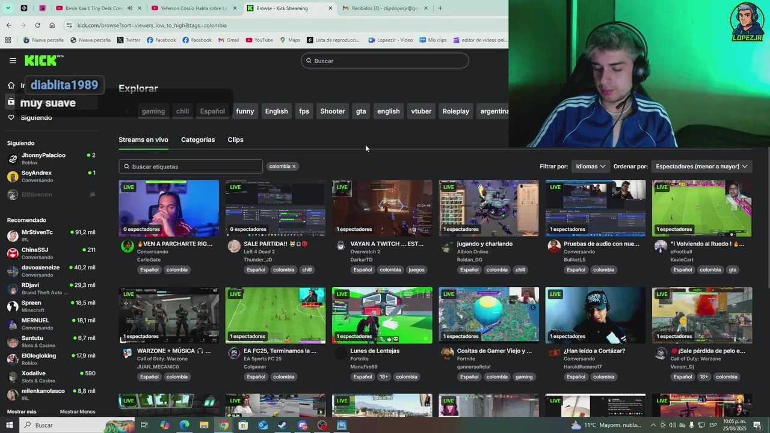Image resolution: width=770 pixels, height=433 pixels.
Task: Open the Idiomas filter dropdown
Action: (590, 167)
